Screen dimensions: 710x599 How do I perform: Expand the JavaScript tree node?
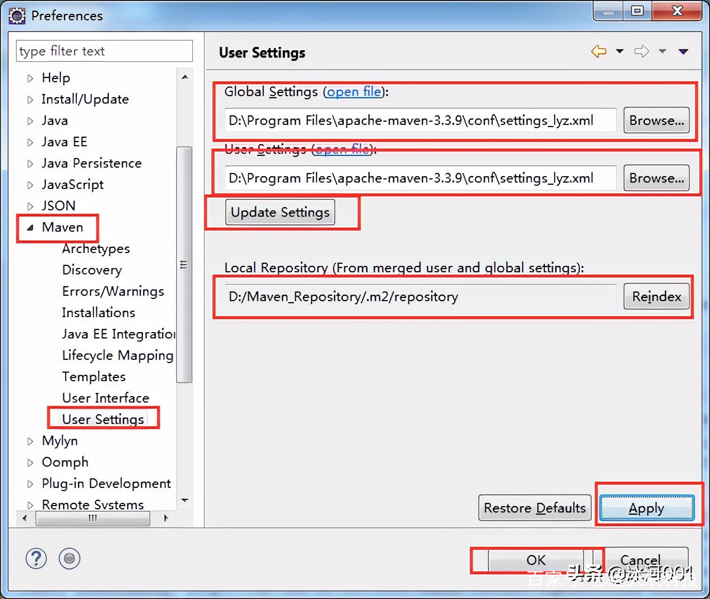[x=30, y=185]
